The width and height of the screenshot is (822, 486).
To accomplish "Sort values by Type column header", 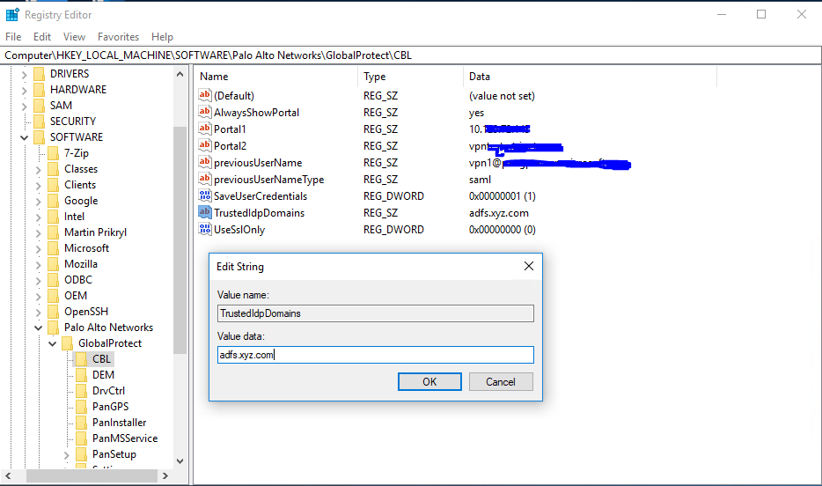I will pos(410,77).
